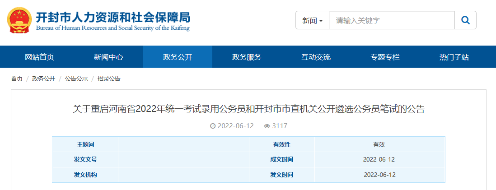Open the 专题专栏 navigation item
496x190 pixels.
click(385, 57)
